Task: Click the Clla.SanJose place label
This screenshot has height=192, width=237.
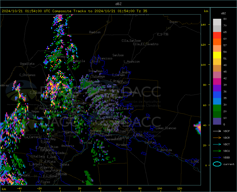Action: (131, 41)
